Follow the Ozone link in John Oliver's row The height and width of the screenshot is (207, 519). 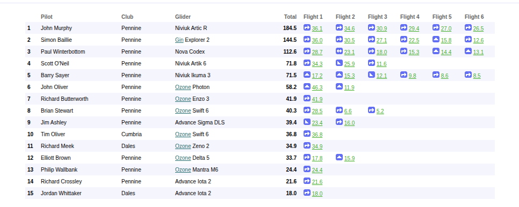[x=183, y=87]
